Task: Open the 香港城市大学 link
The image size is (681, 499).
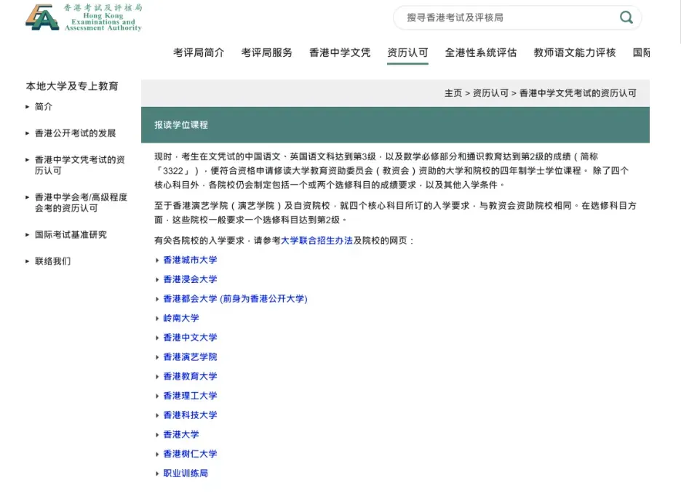Action: [x=190, y=260]
